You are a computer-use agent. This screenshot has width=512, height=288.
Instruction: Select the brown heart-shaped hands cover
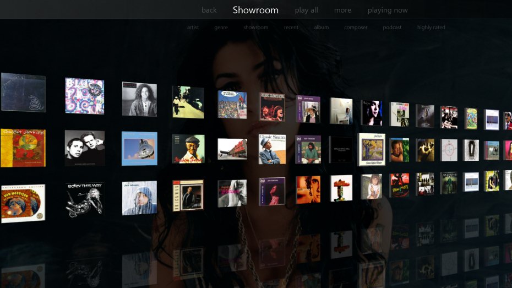tap(425, 150)
